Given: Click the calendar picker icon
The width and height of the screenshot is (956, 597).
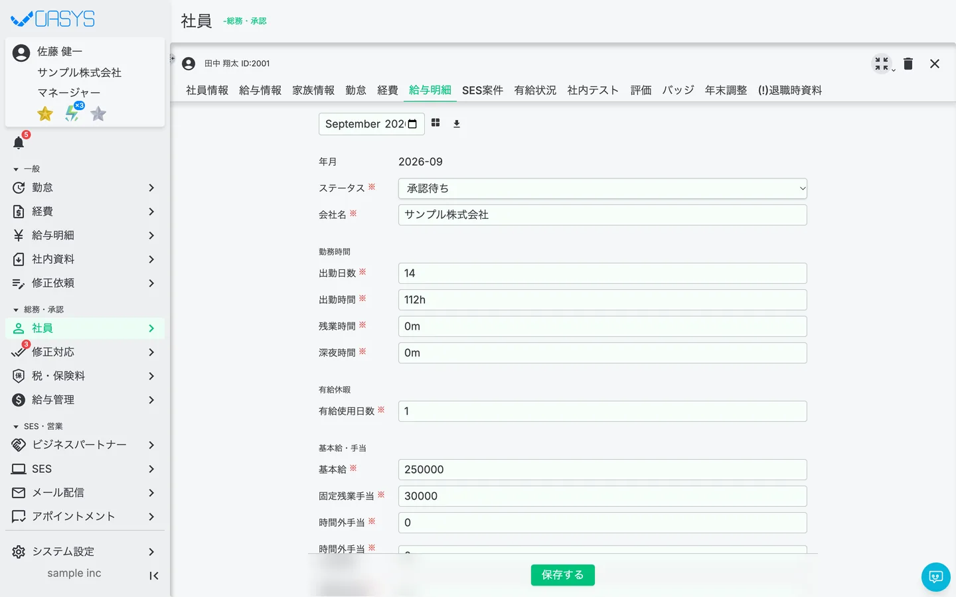Looking at the screenshot, I should pyautogui.click(x=412, y=124).
